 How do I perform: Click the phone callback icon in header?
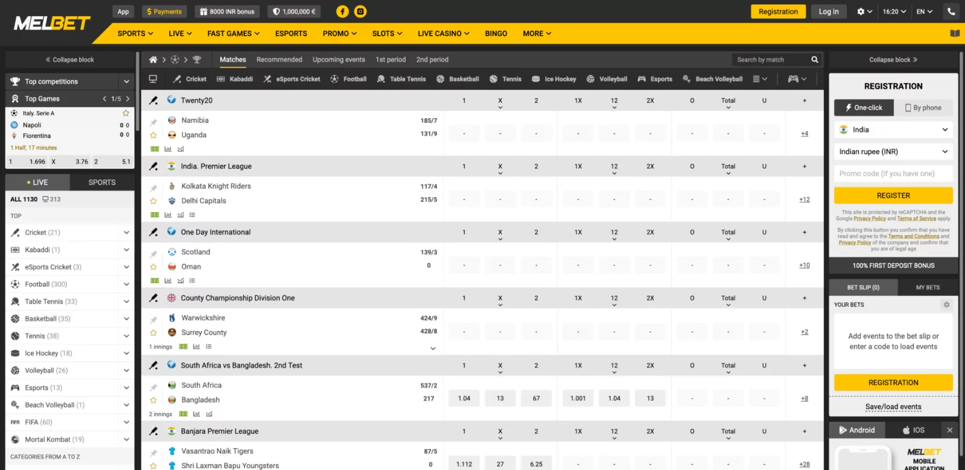click(x=951, y=11)
